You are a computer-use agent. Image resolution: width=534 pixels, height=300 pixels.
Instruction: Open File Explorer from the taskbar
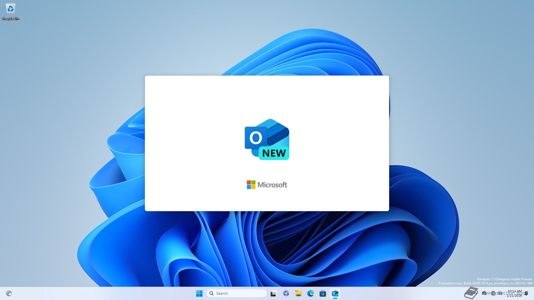coord(298,293)
